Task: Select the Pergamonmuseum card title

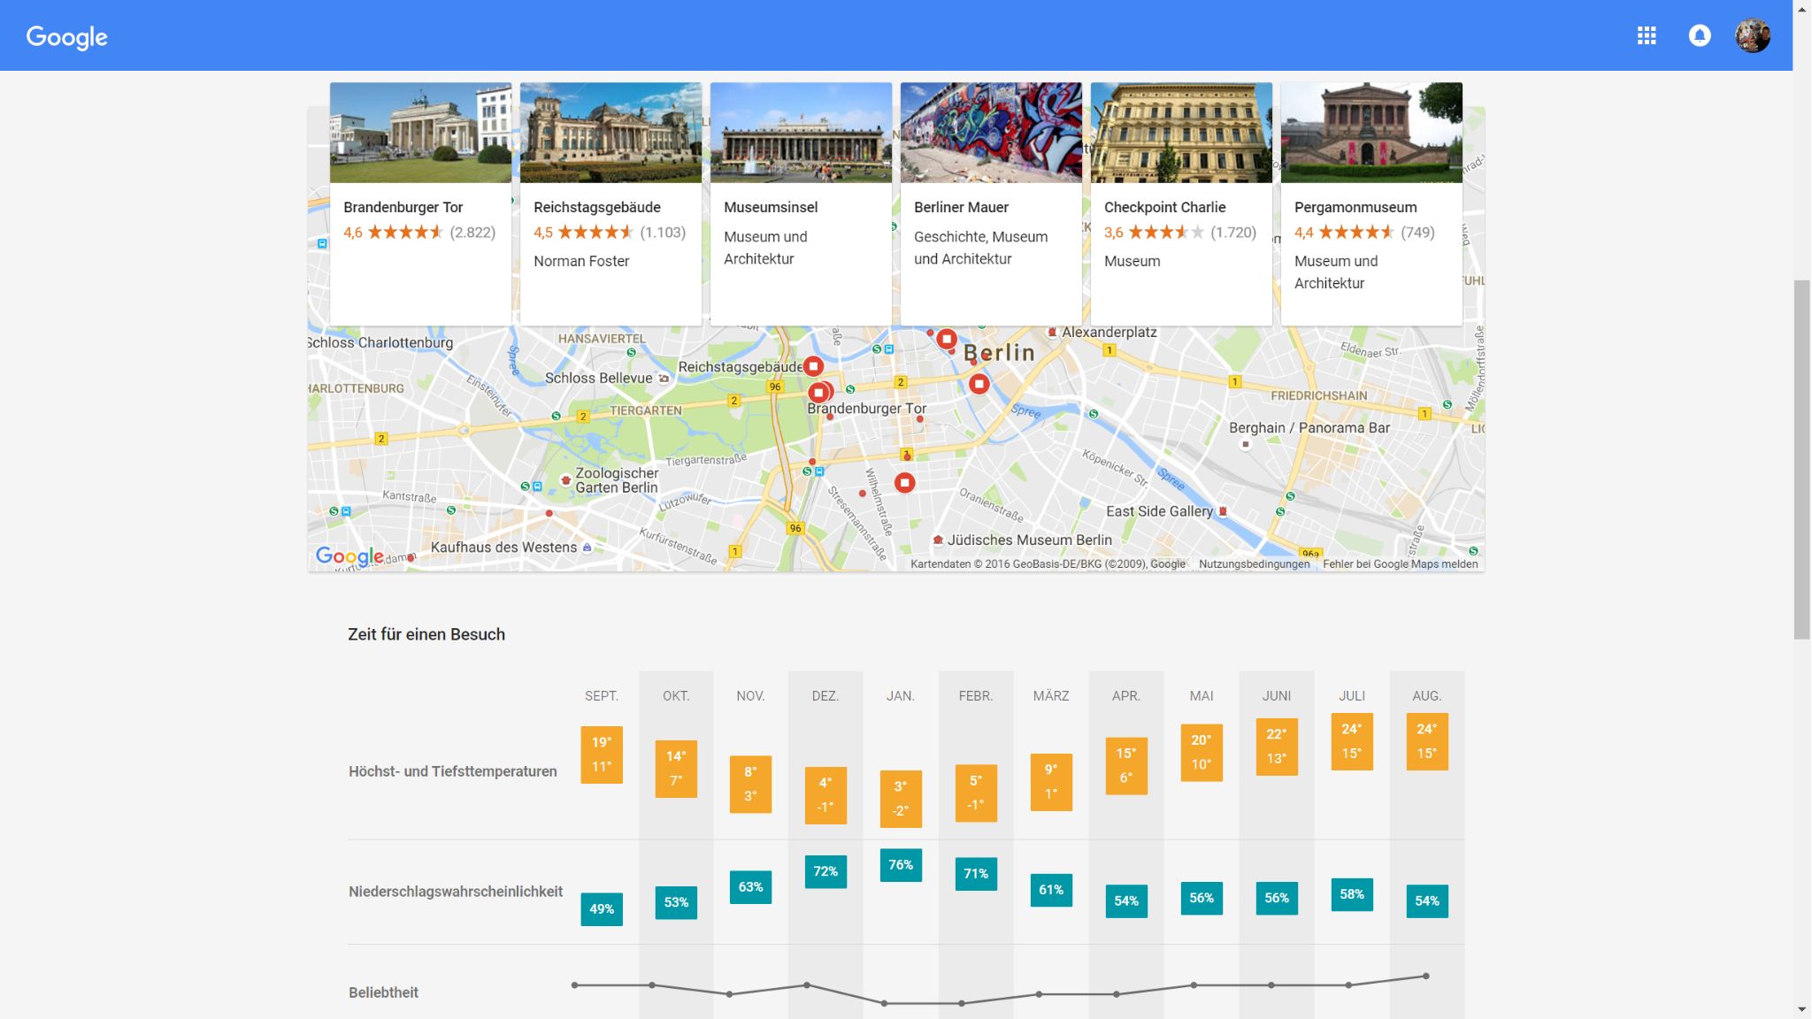Action: pos(1355,207)
